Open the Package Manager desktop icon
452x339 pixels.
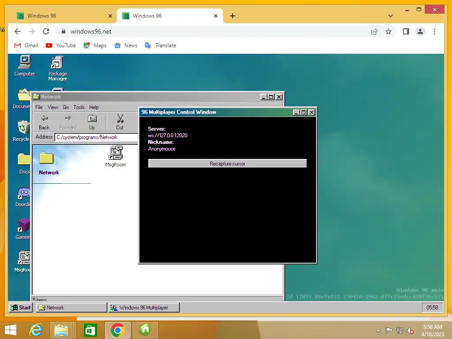tap(58, 68)
